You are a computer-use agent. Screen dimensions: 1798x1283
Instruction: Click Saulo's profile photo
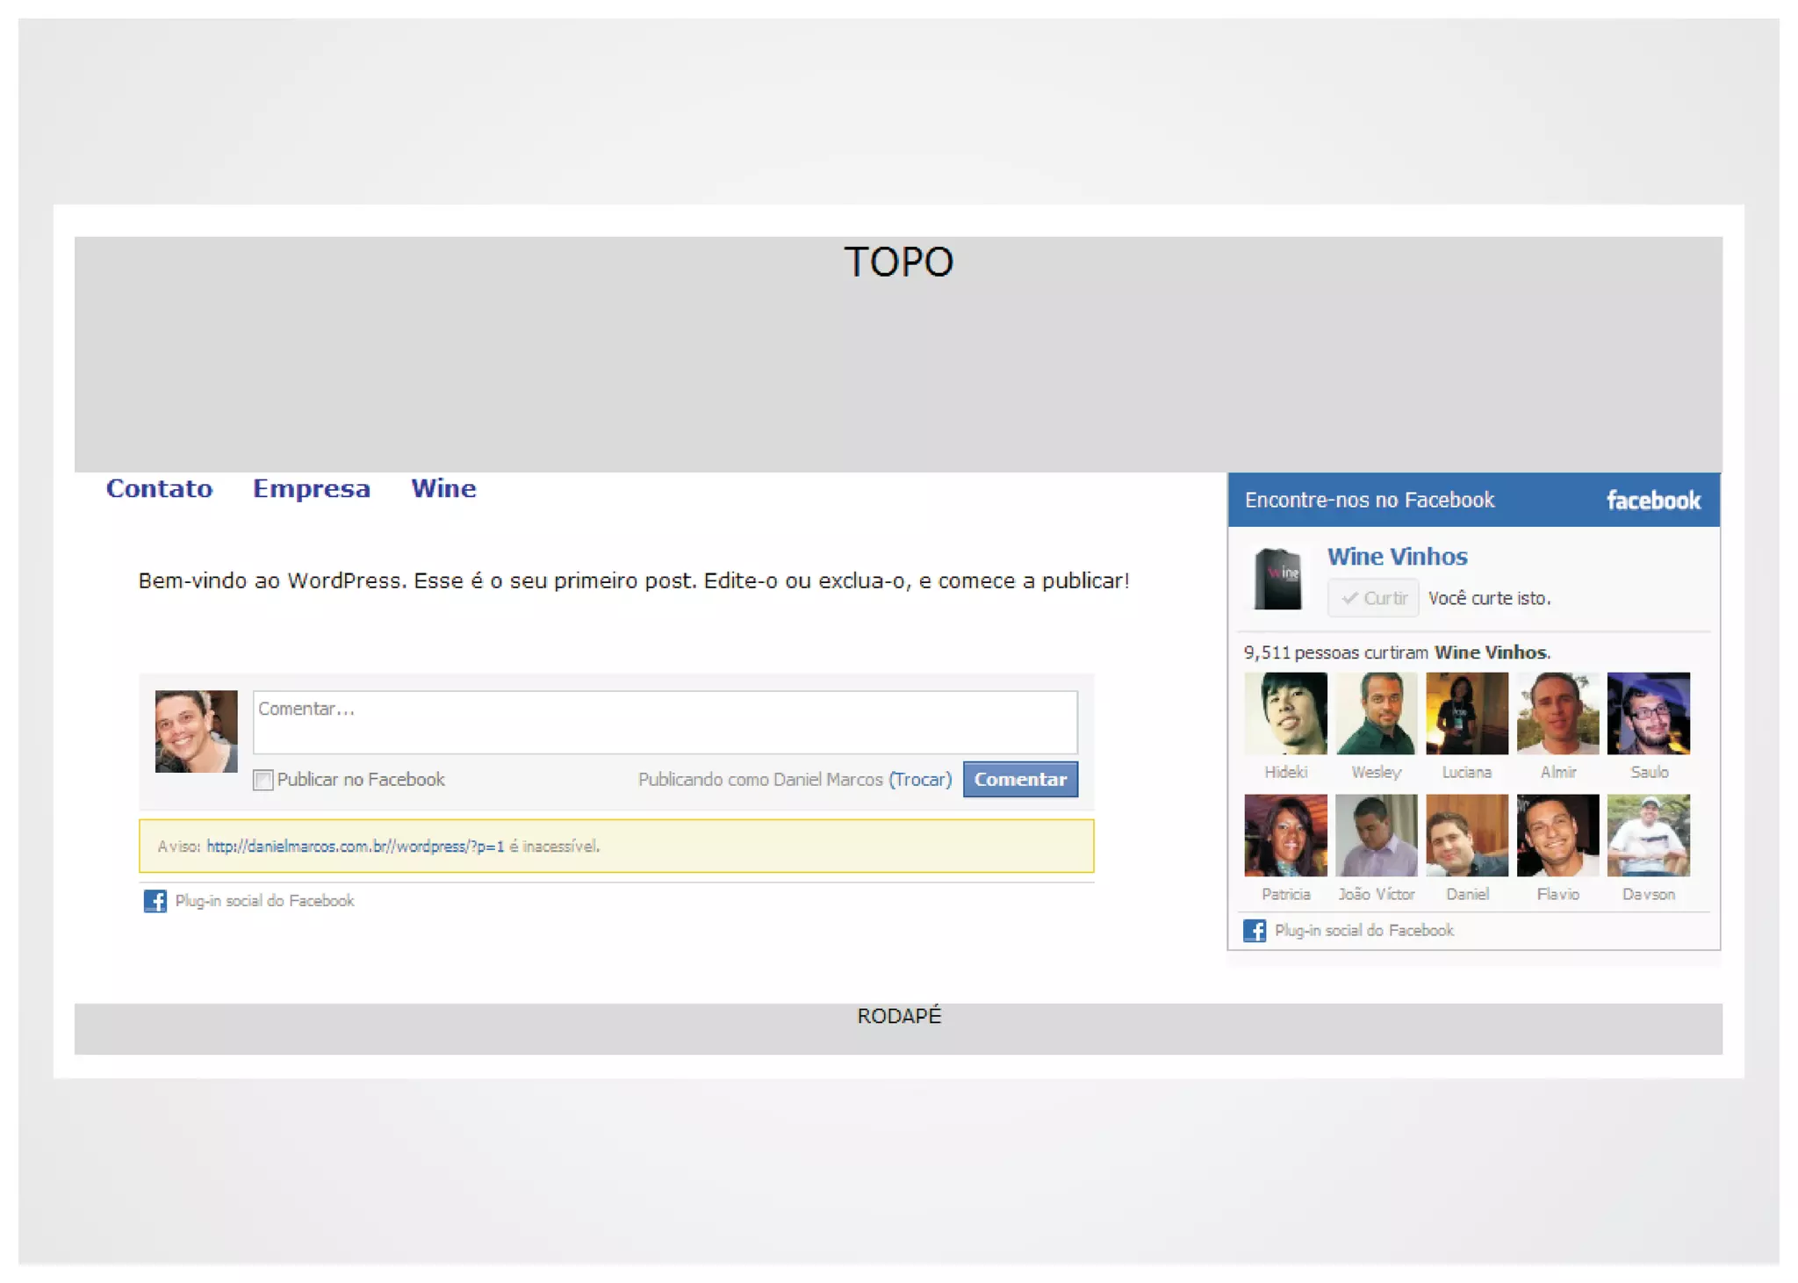(1648, 714)
